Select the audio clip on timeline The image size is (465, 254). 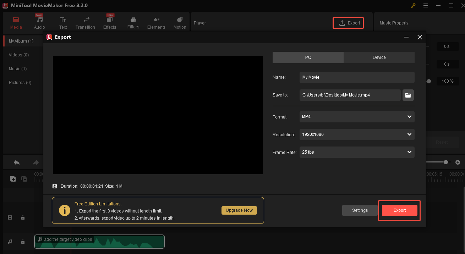pos(99,242)
